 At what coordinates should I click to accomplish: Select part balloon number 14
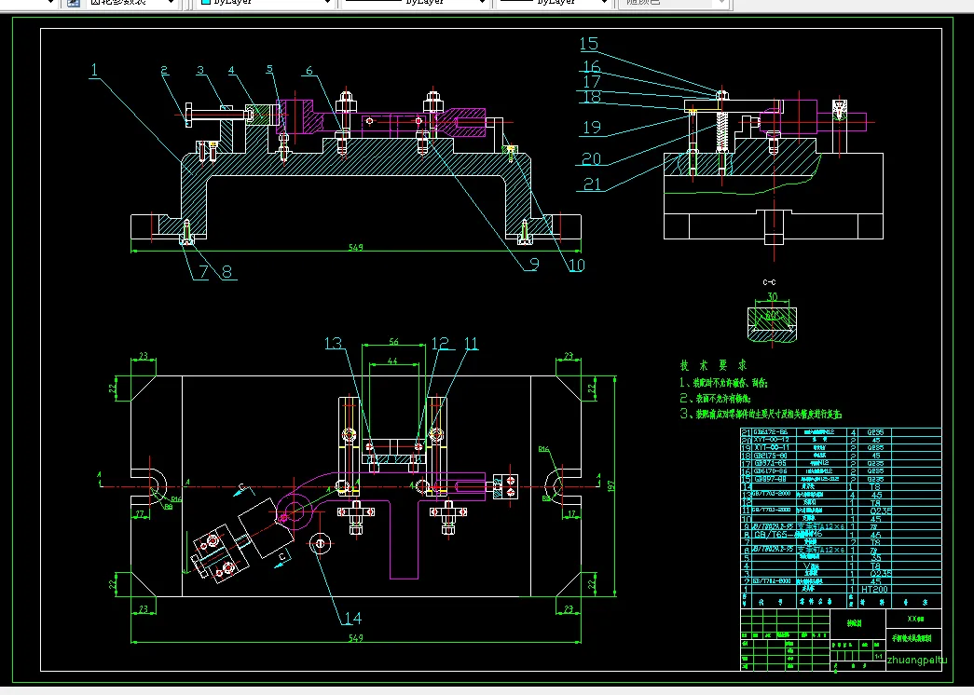[353, 618]
